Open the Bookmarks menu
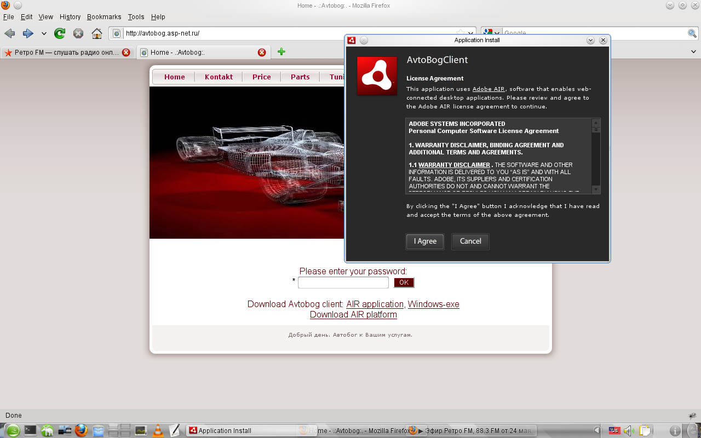701x438 pixels. point(104,17)
